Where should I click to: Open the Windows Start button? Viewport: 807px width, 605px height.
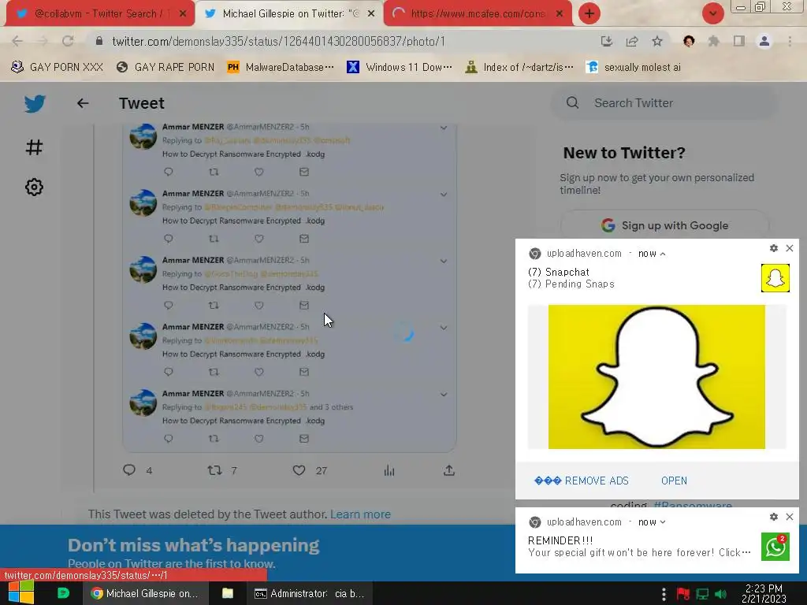click(21, 593)
